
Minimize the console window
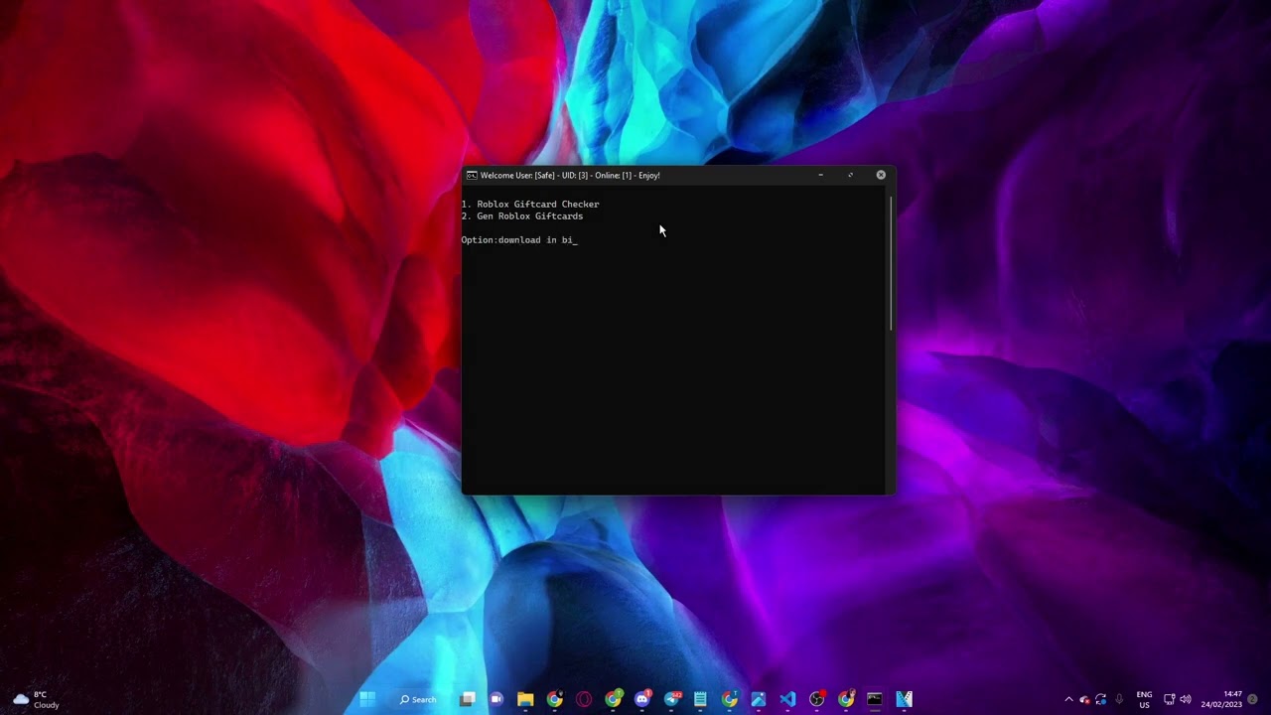pos(820,175)
